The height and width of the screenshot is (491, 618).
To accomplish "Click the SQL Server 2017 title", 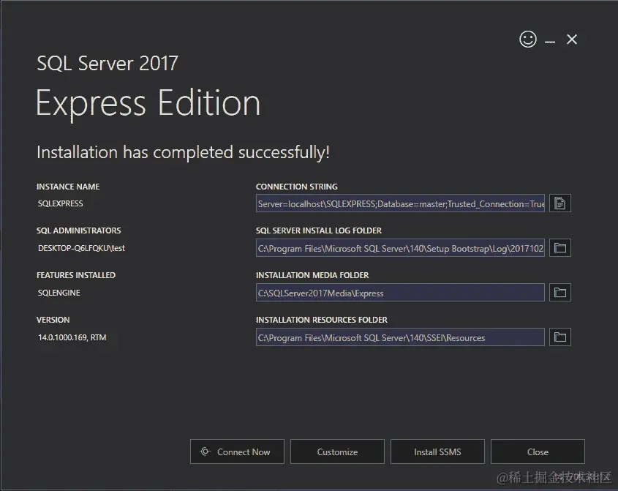I will 108,64.
